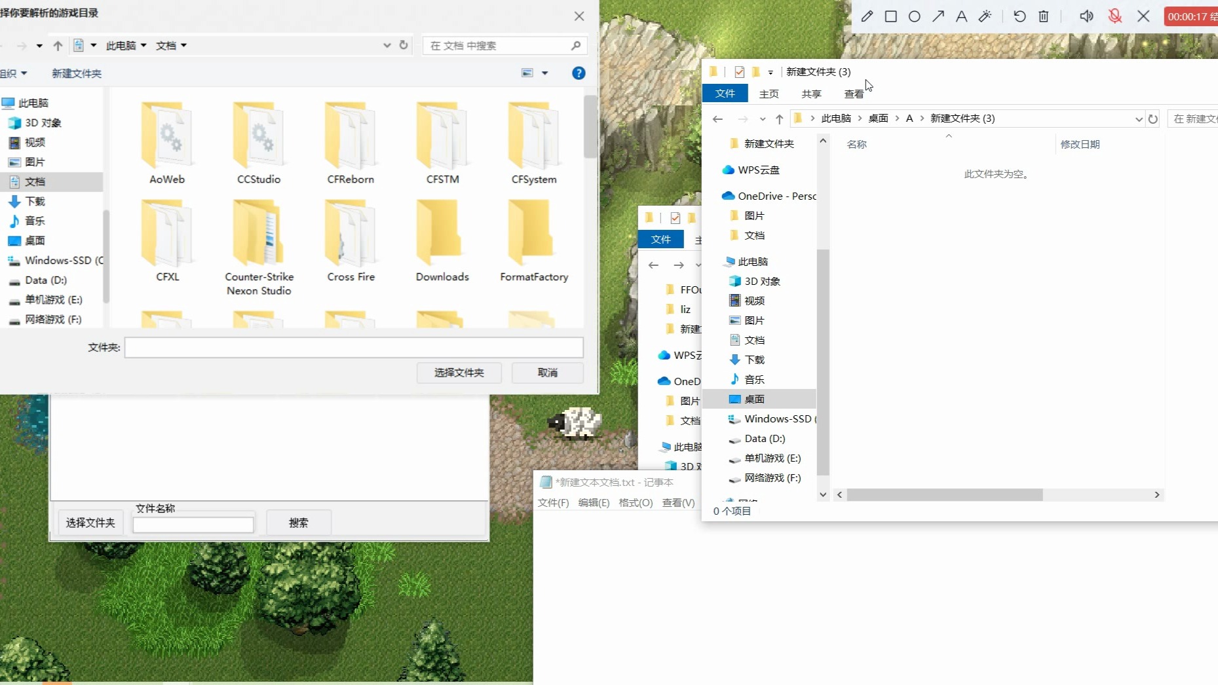Screen dimensions: 1218x685
Task: Click 选择文件夹 button in lower tool window
Action: coord(90,523)
